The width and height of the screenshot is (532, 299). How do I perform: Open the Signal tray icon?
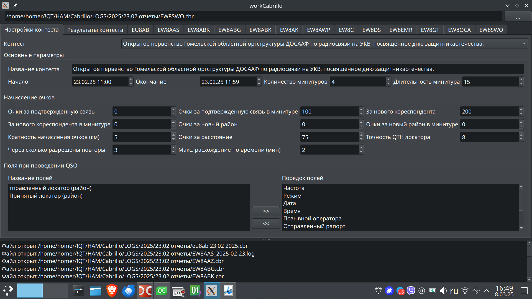(x=389, y=291)
